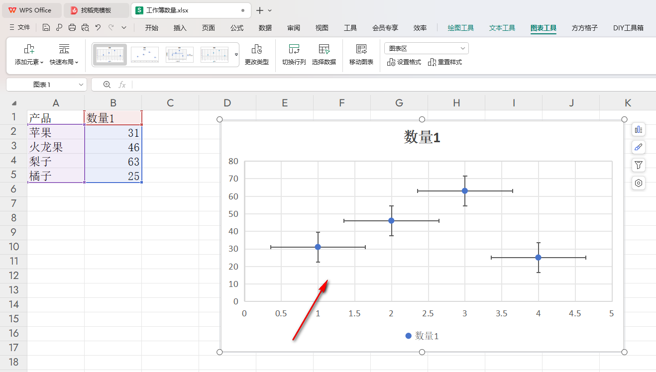Click 选择数据 to choose chart data

pos(324,55)
